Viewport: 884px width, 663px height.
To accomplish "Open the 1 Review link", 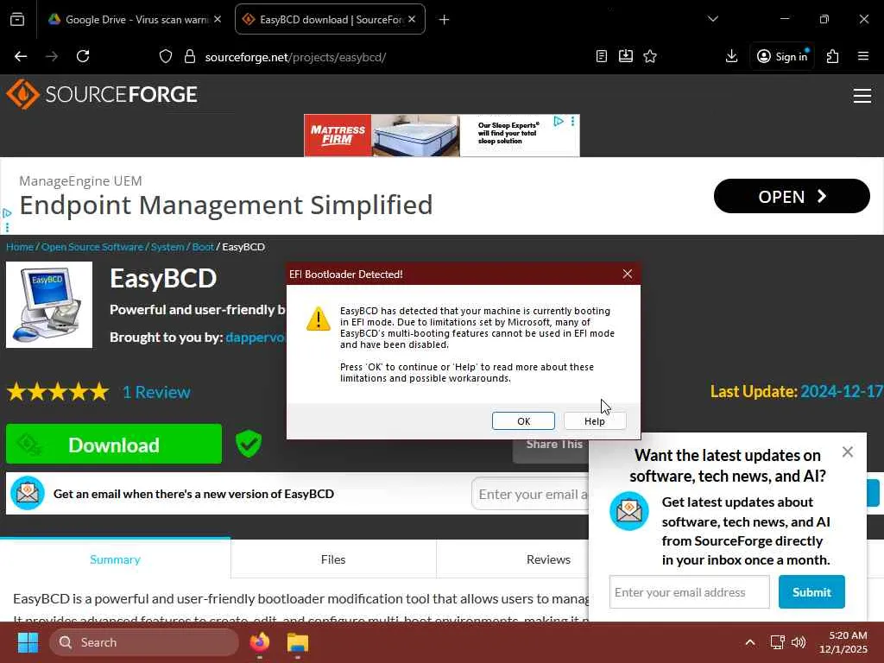I will coord(157,392).
